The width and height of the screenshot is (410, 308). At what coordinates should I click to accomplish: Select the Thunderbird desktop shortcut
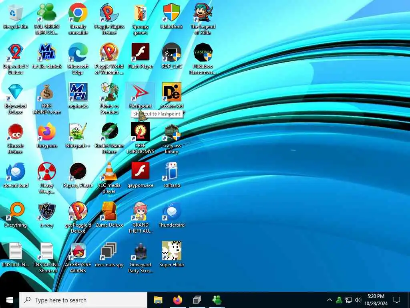pos(171,216)
